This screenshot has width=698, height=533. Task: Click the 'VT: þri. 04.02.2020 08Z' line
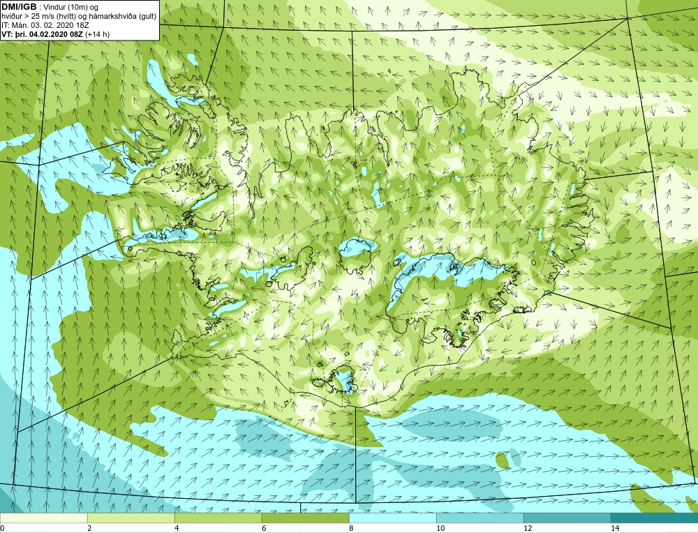[x=56, y=34]
